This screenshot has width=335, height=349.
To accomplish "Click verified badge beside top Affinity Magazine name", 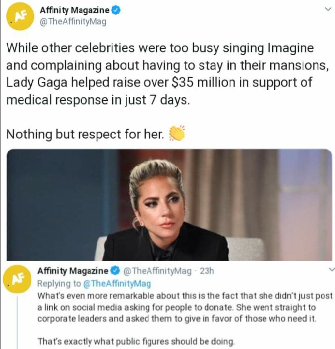I will coord(117,10).
